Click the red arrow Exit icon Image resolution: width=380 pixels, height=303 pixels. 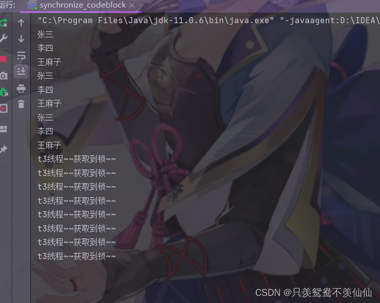4,108
